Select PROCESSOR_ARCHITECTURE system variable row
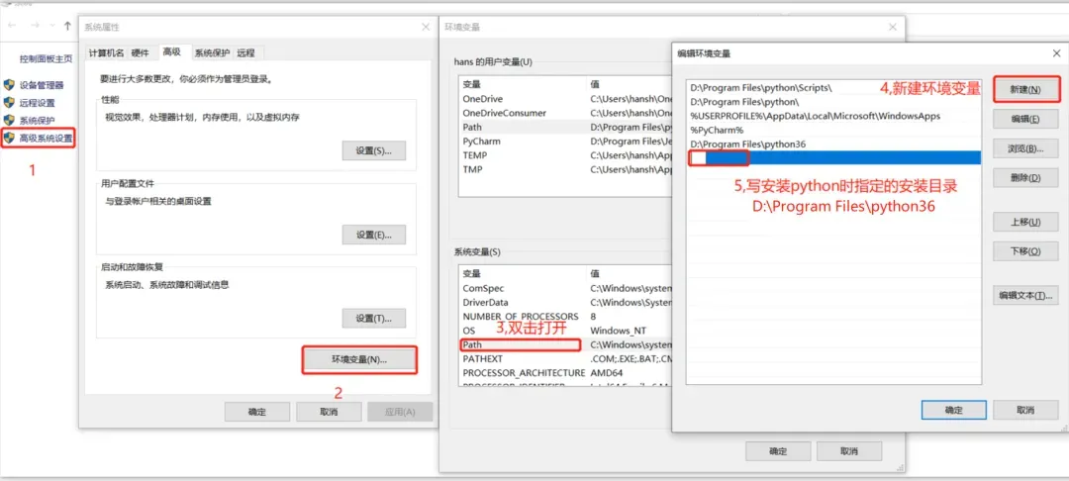Image resolution: width=1069 pixels, height=481 pixels. 565,373
